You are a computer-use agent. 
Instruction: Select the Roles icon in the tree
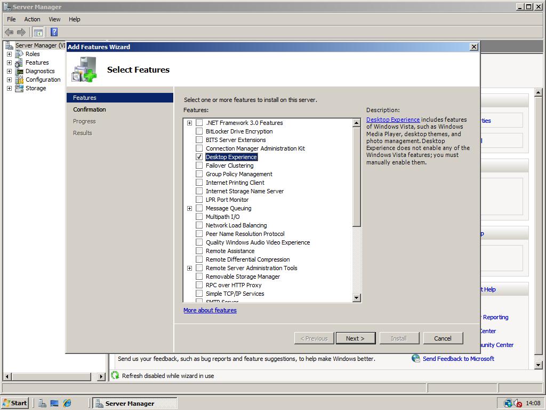pos(19,54)
